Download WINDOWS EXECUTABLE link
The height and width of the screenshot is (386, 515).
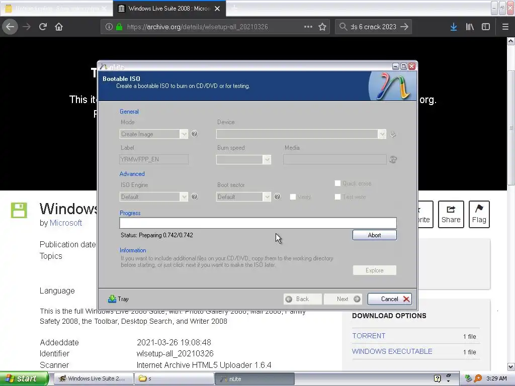392,351
